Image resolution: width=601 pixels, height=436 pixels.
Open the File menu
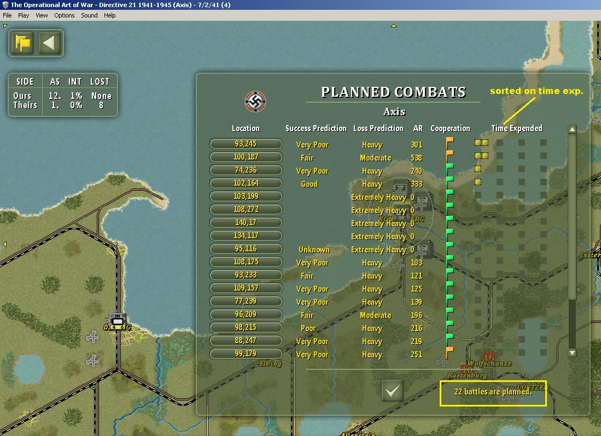7,15
